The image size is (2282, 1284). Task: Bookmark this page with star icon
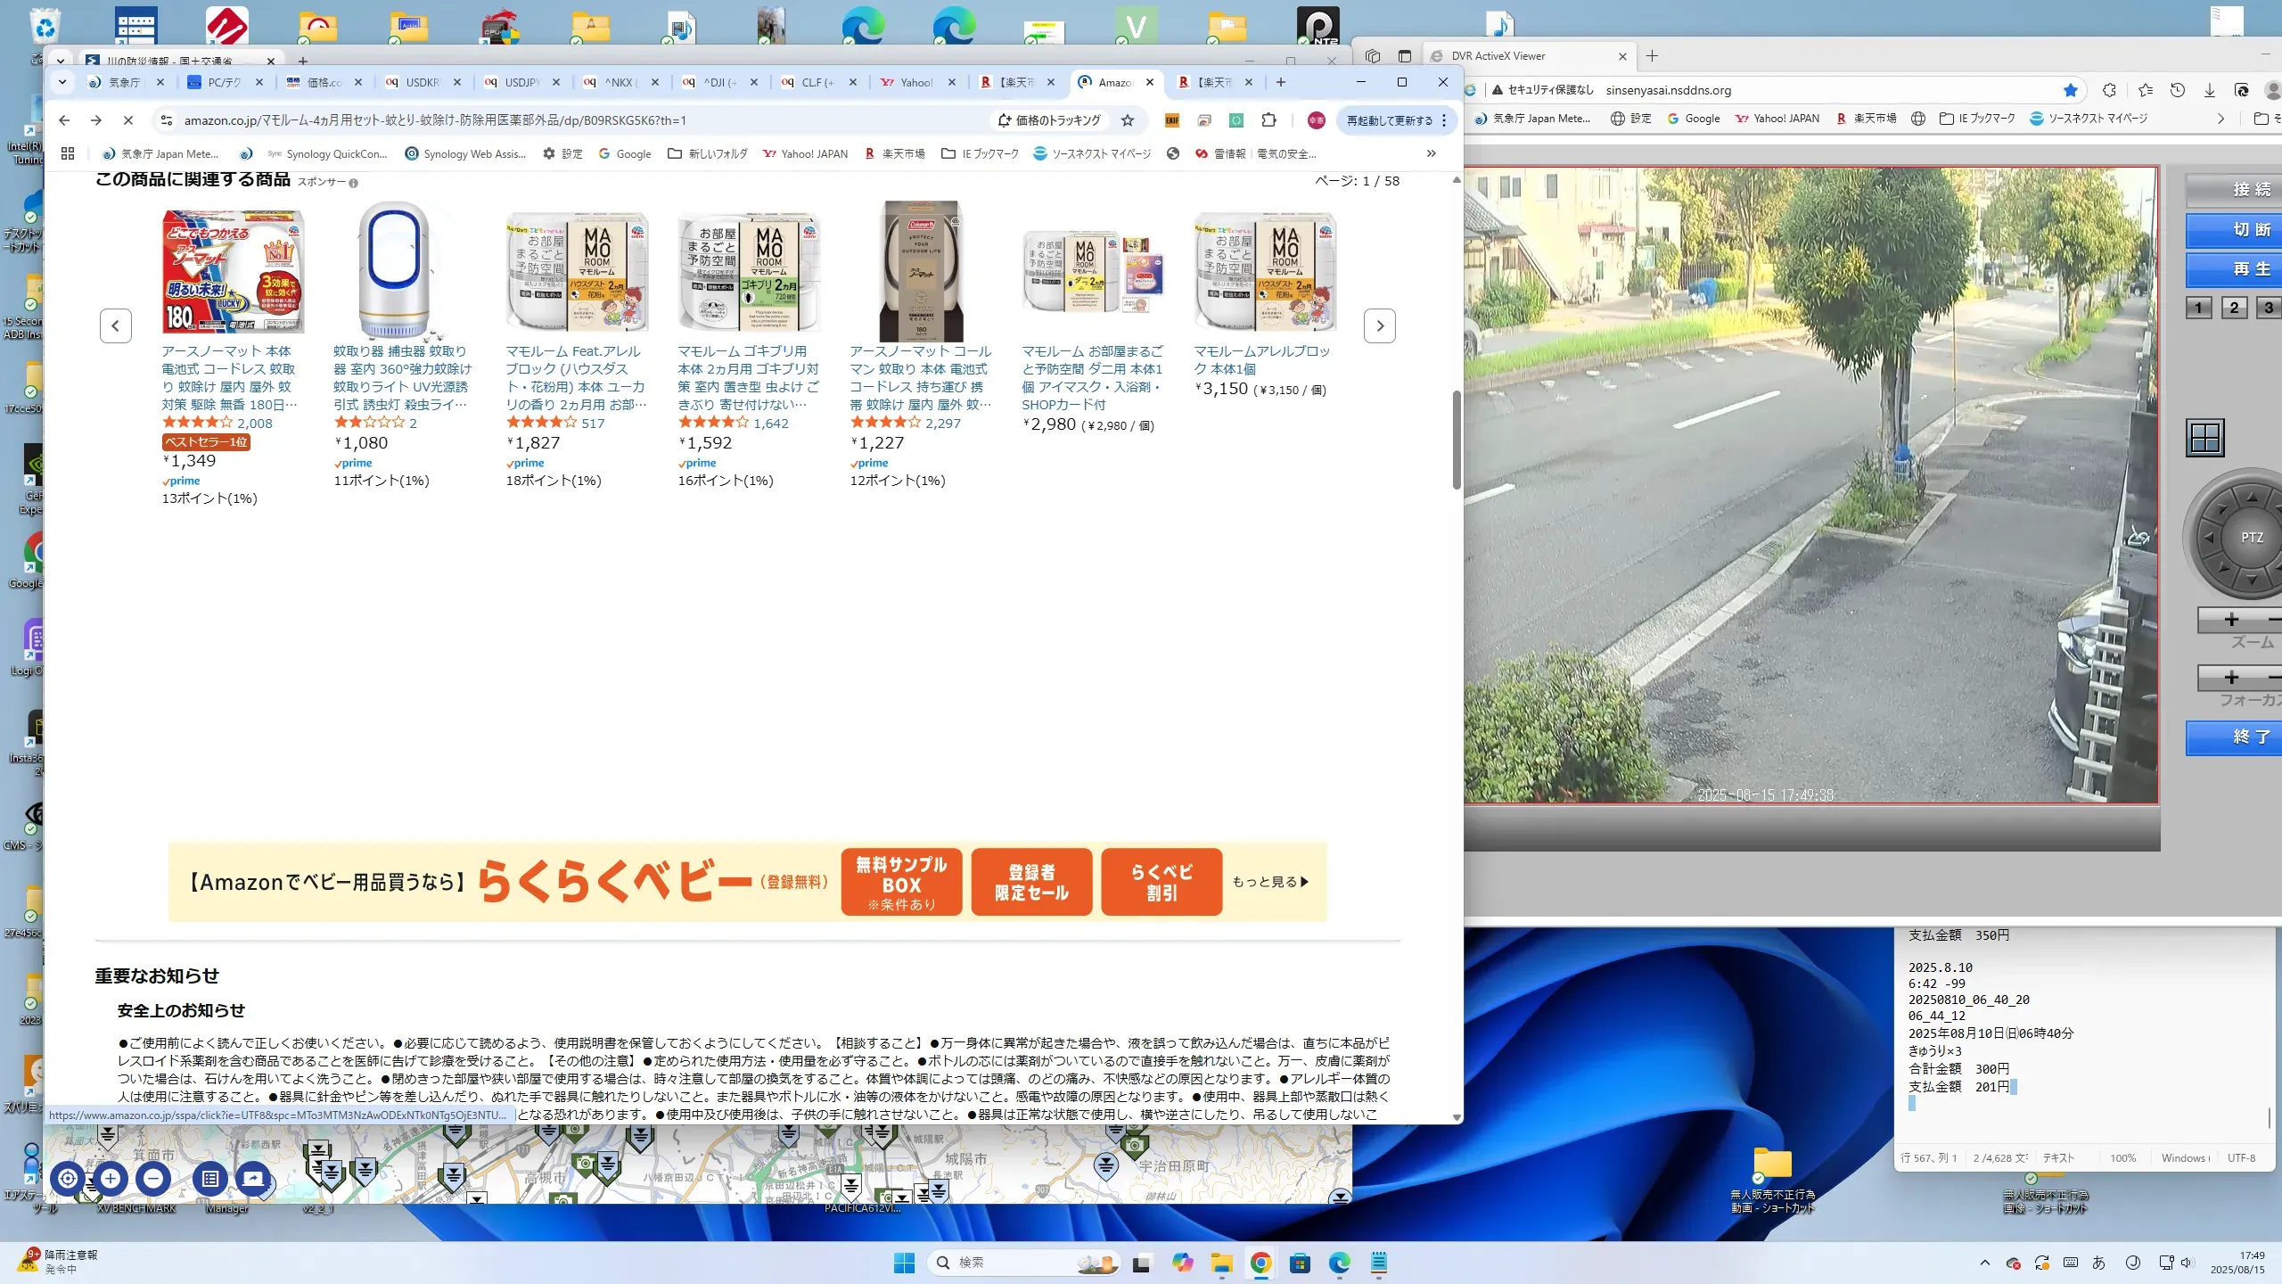(1128, 120)
